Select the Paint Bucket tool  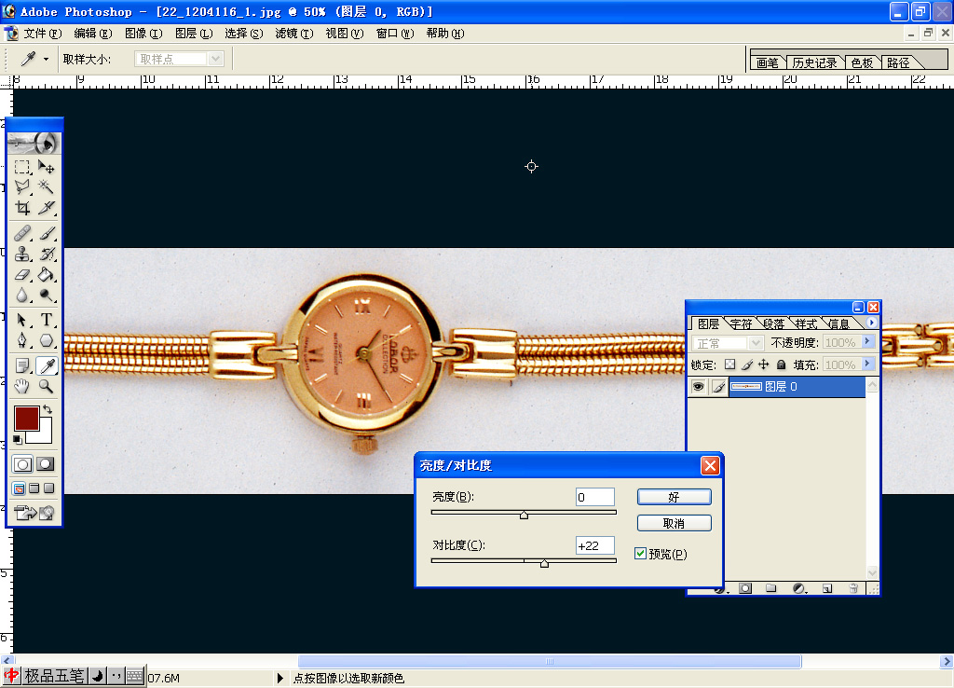point(47,275)
